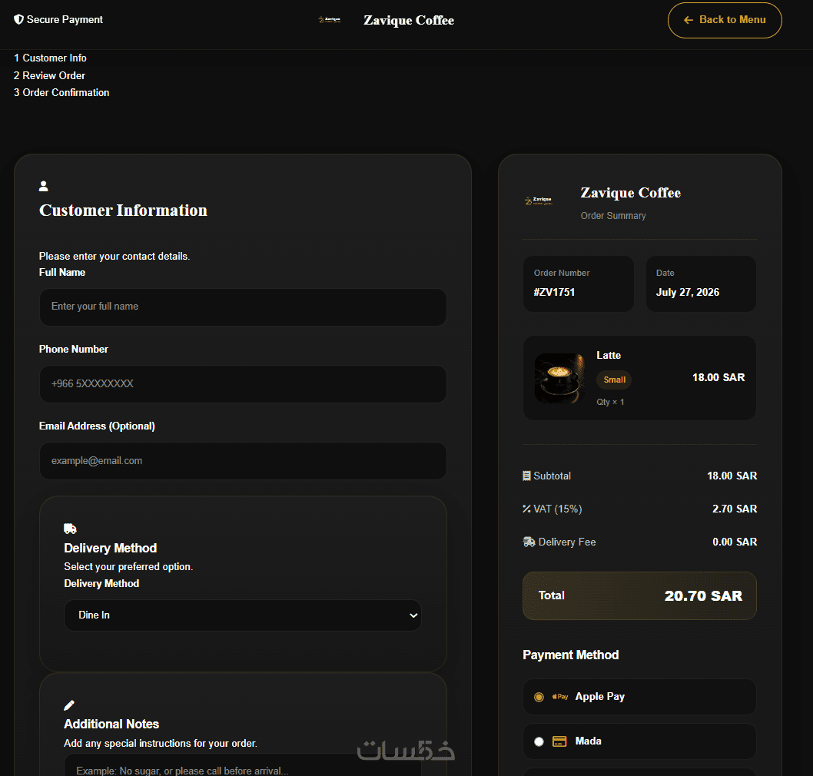Open the Delivery Method Dine In dropdown

pos(243,615)
